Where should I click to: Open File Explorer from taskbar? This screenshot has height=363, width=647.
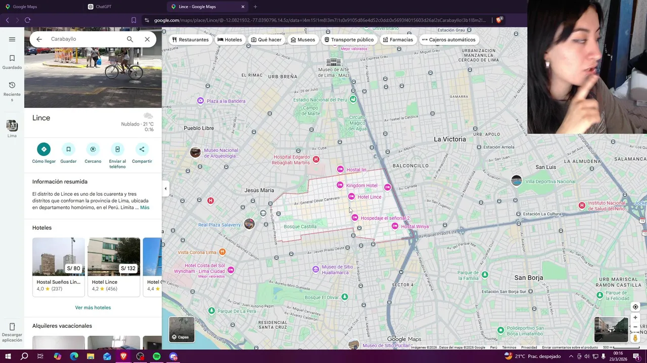coord(90,356)
